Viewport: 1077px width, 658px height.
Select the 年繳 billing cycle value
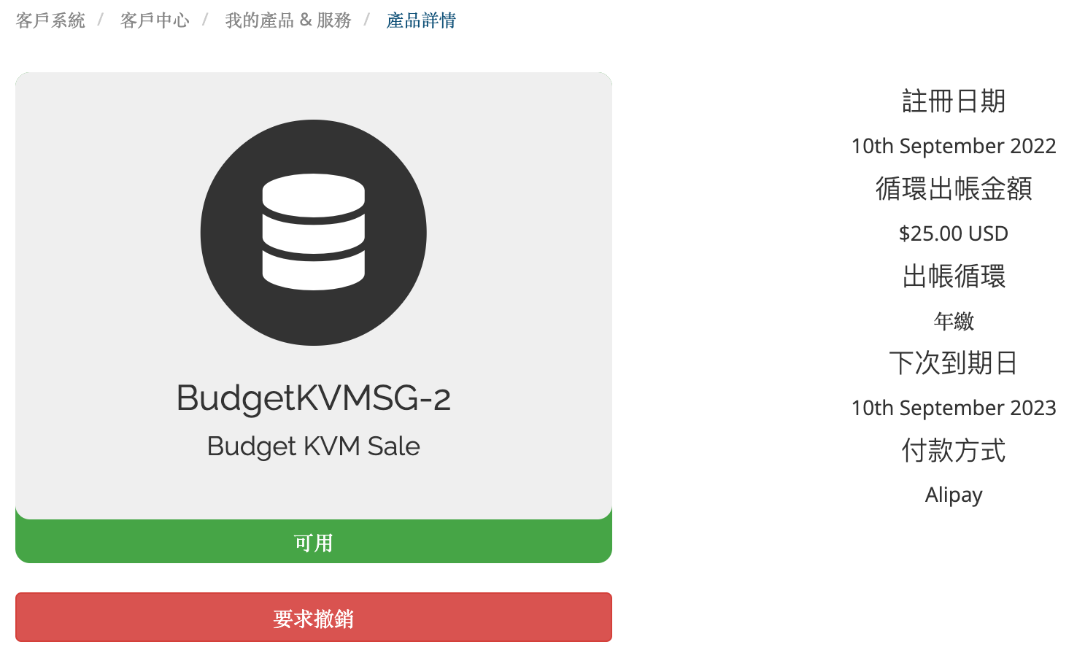click(x=954, y=320)
